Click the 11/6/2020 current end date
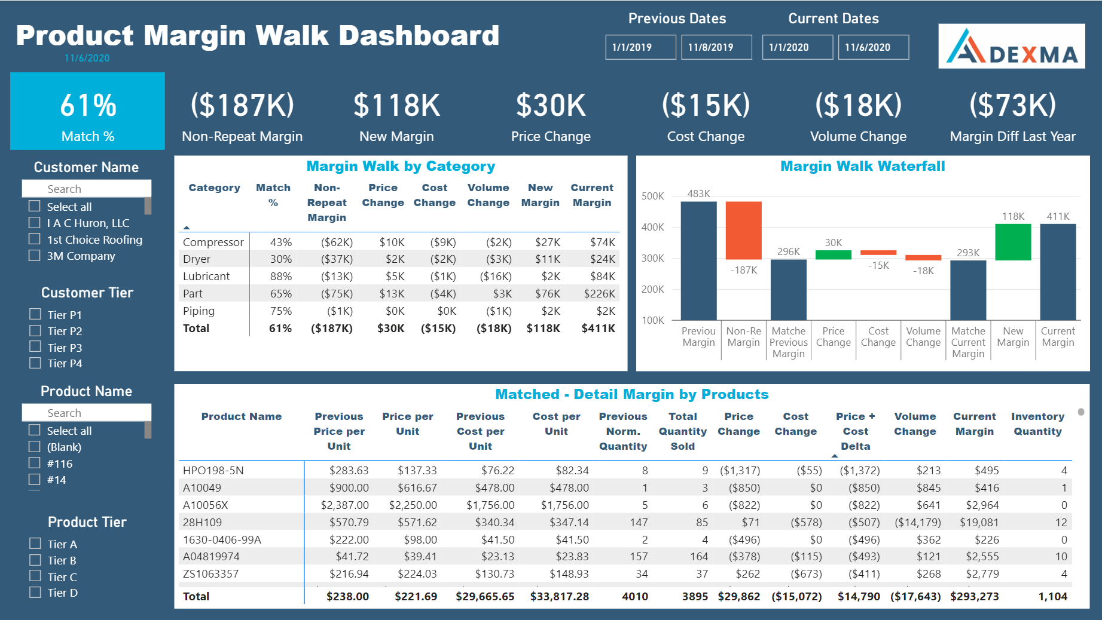This screenshot has height=620, width=1102. click(x=873, y=47)
